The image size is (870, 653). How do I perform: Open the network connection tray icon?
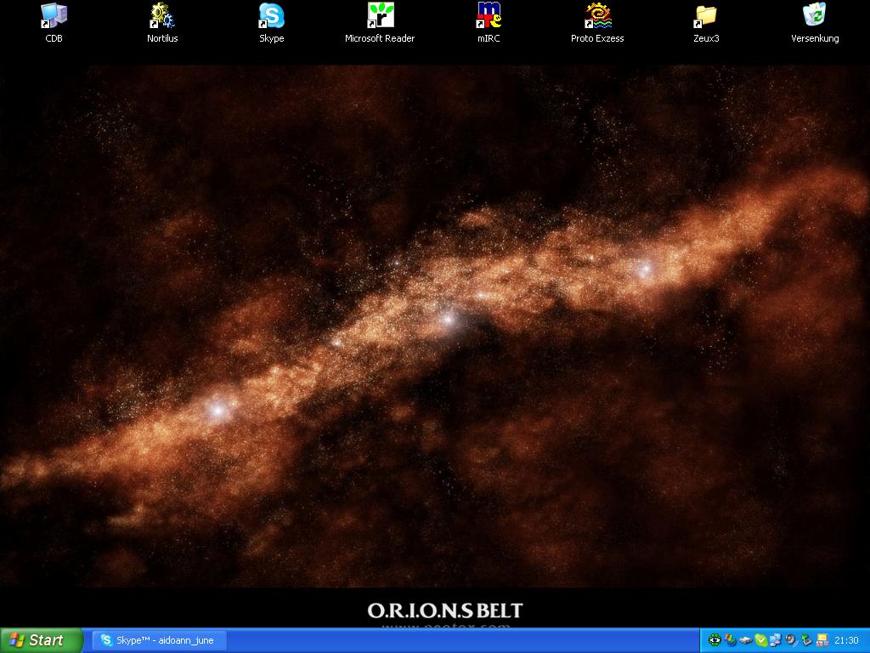click(775, 640)
